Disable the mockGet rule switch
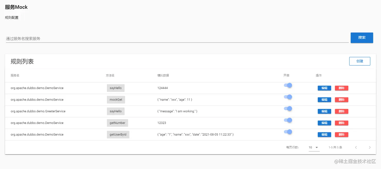This screenshot has height=169, width=381. point(288,97)
